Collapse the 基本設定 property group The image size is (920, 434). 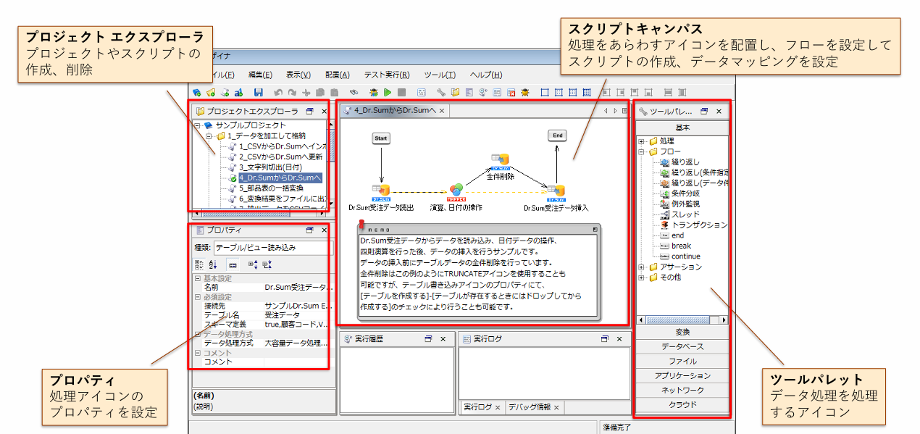pyautogui.click(x=198, y=278)
